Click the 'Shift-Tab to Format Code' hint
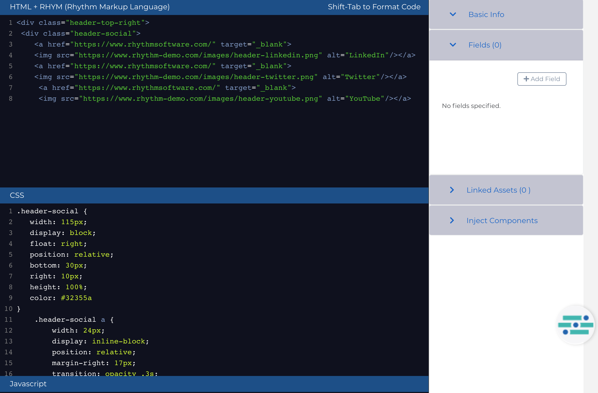The height and width of the screenshot is (393, 598). (x=374, y=7)
